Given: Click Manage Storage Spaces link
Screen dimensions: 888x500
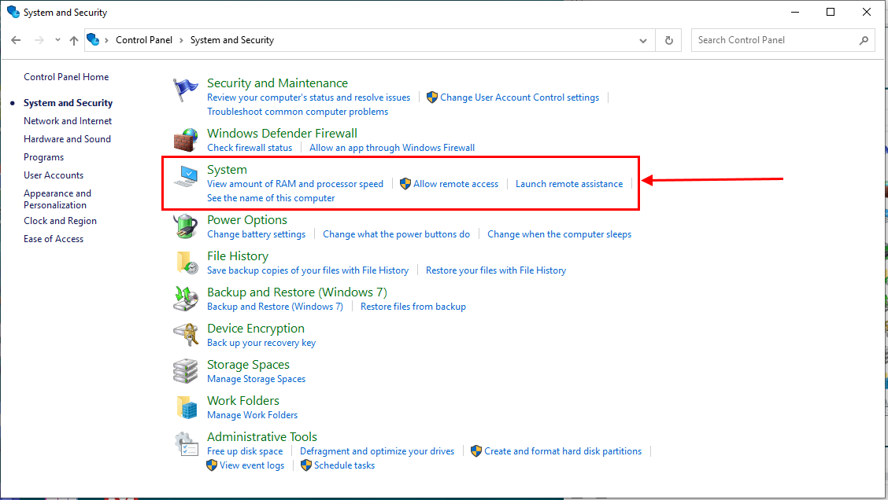Looking at the screenshot, I should (257, 379).
